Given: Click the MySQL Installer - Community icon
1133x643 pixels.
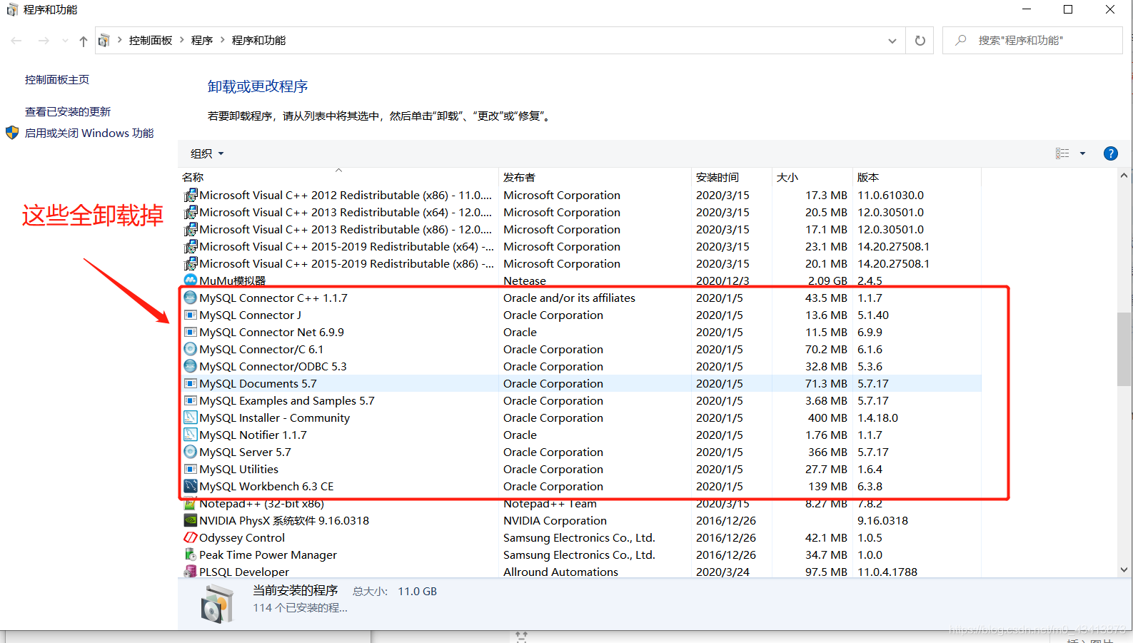Looking at the screenshot, I should click(x=190, y=417).
